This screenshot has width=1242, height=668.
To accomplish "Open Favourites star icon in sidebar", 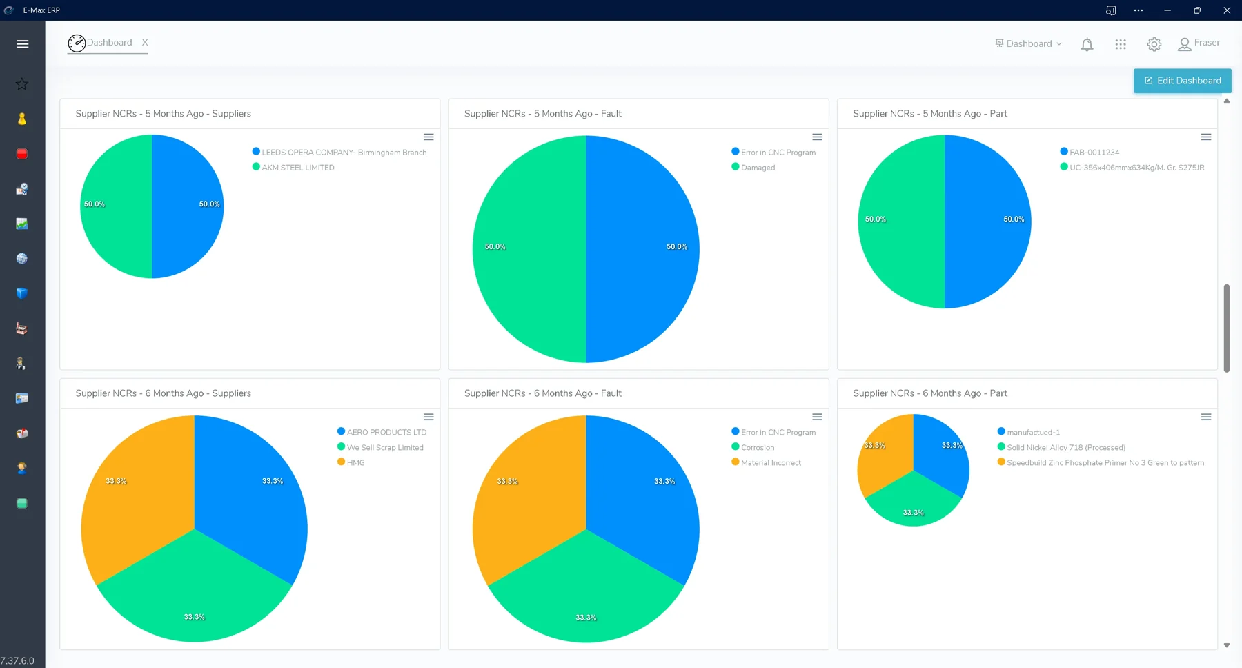I will coord(22,83).
